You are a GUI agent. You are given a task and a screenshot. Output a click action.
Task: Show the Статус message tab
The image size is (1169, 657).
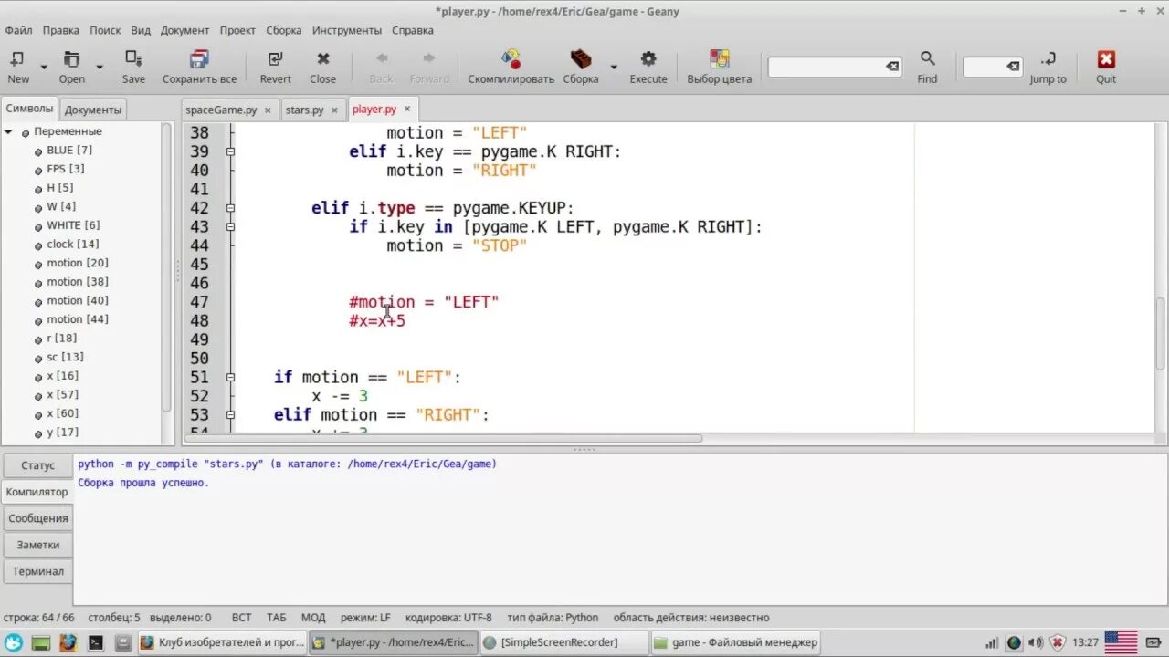coord(37,465)
